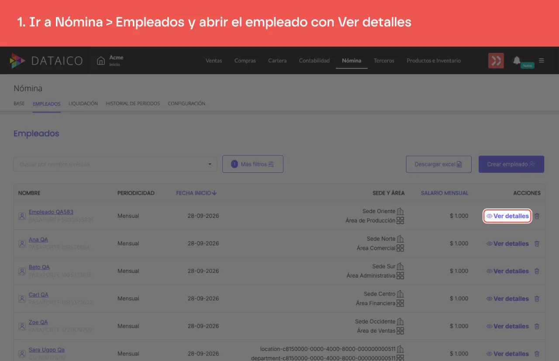The width and height of the screenshot is (559, 361).
Task: Click Ver detalles for Sara Ugpp Qa
Action: tap(507, 354)
